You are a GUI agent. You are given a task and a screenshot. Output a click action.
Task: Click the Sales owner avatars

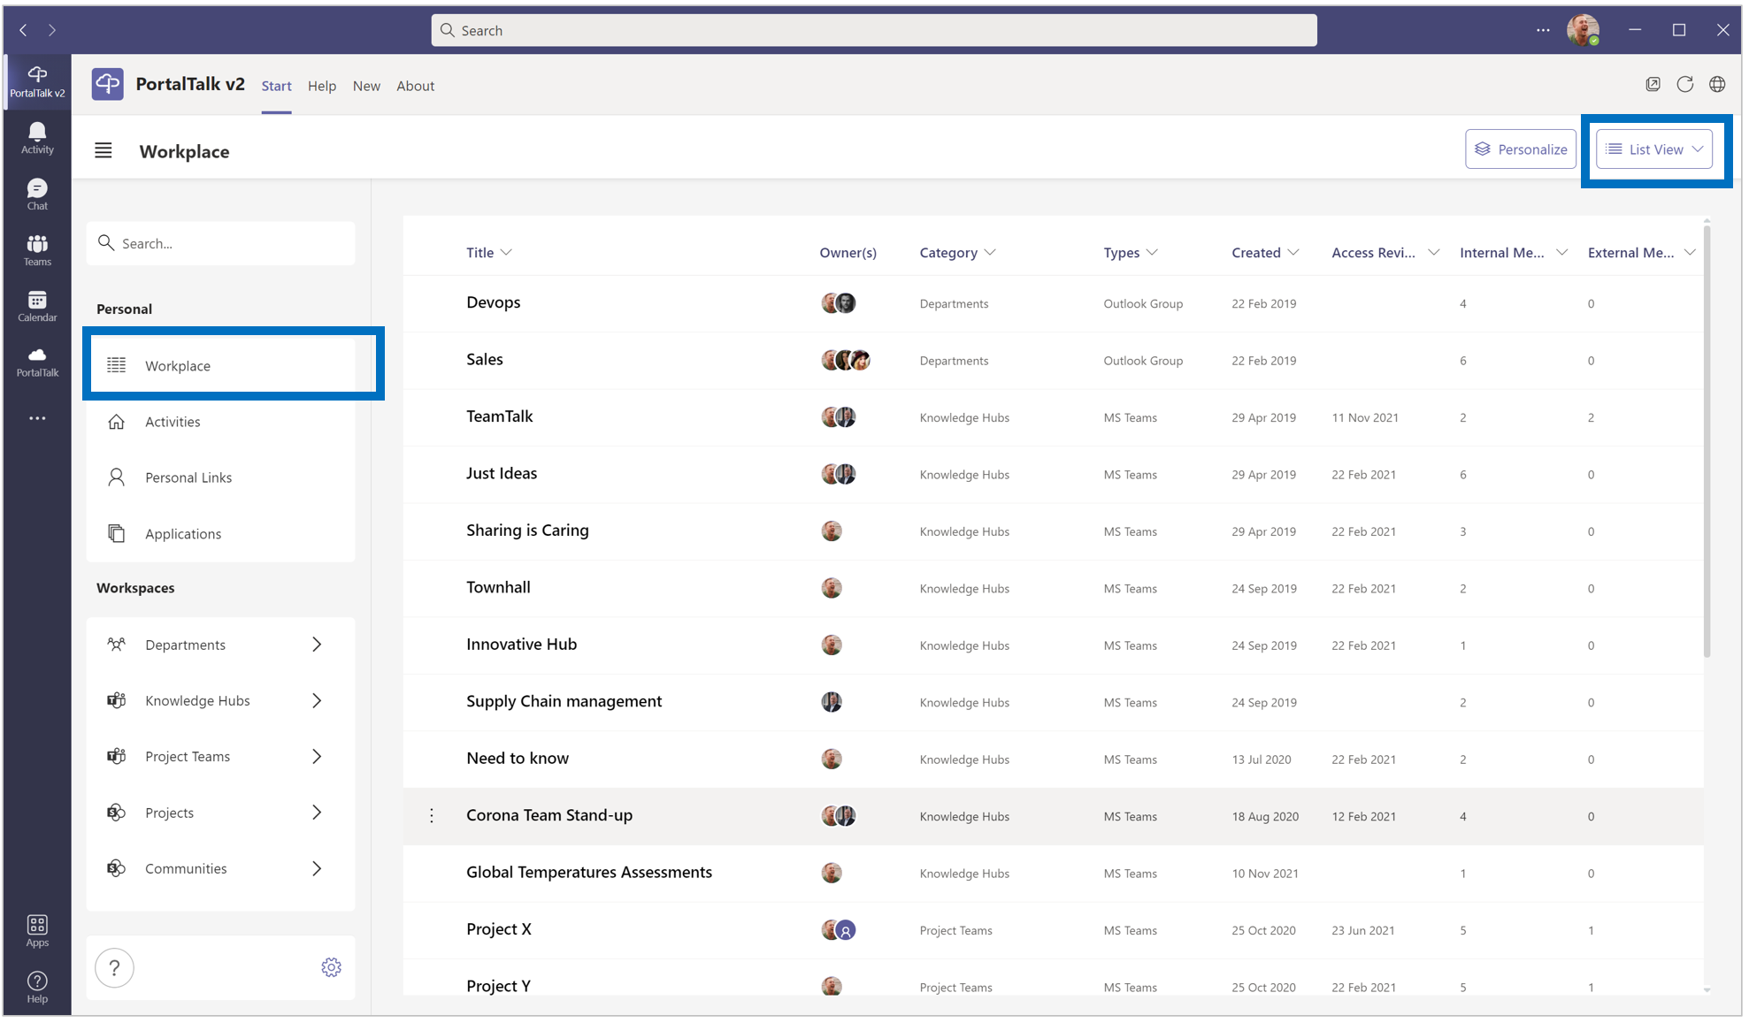point(846,360)
